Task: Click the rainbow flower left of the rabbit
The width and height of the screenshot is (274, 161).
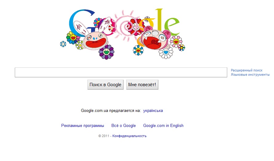Action: point(73,38)
